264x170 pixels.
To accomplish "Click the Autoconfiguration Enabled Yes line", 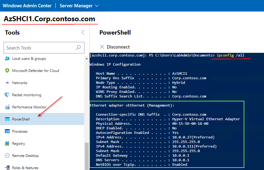I will [x=137, y=133].
